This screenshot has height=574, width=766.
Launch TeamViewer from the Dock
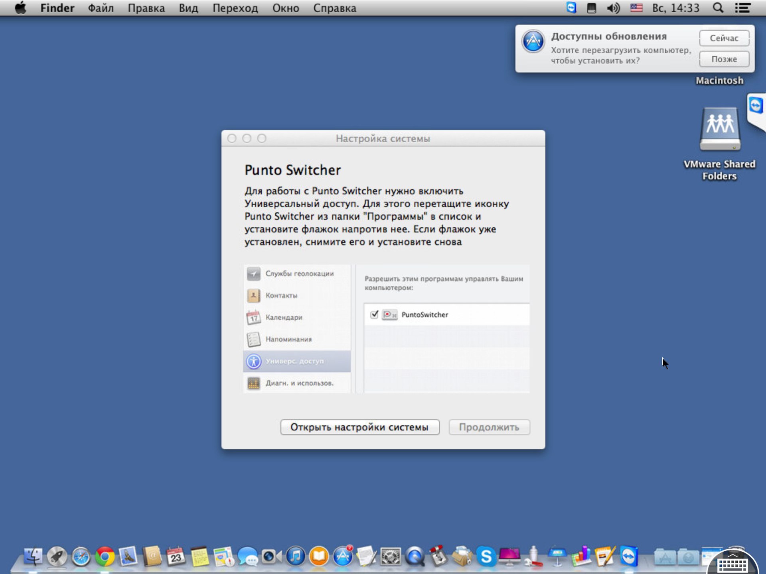coord(629,556)
